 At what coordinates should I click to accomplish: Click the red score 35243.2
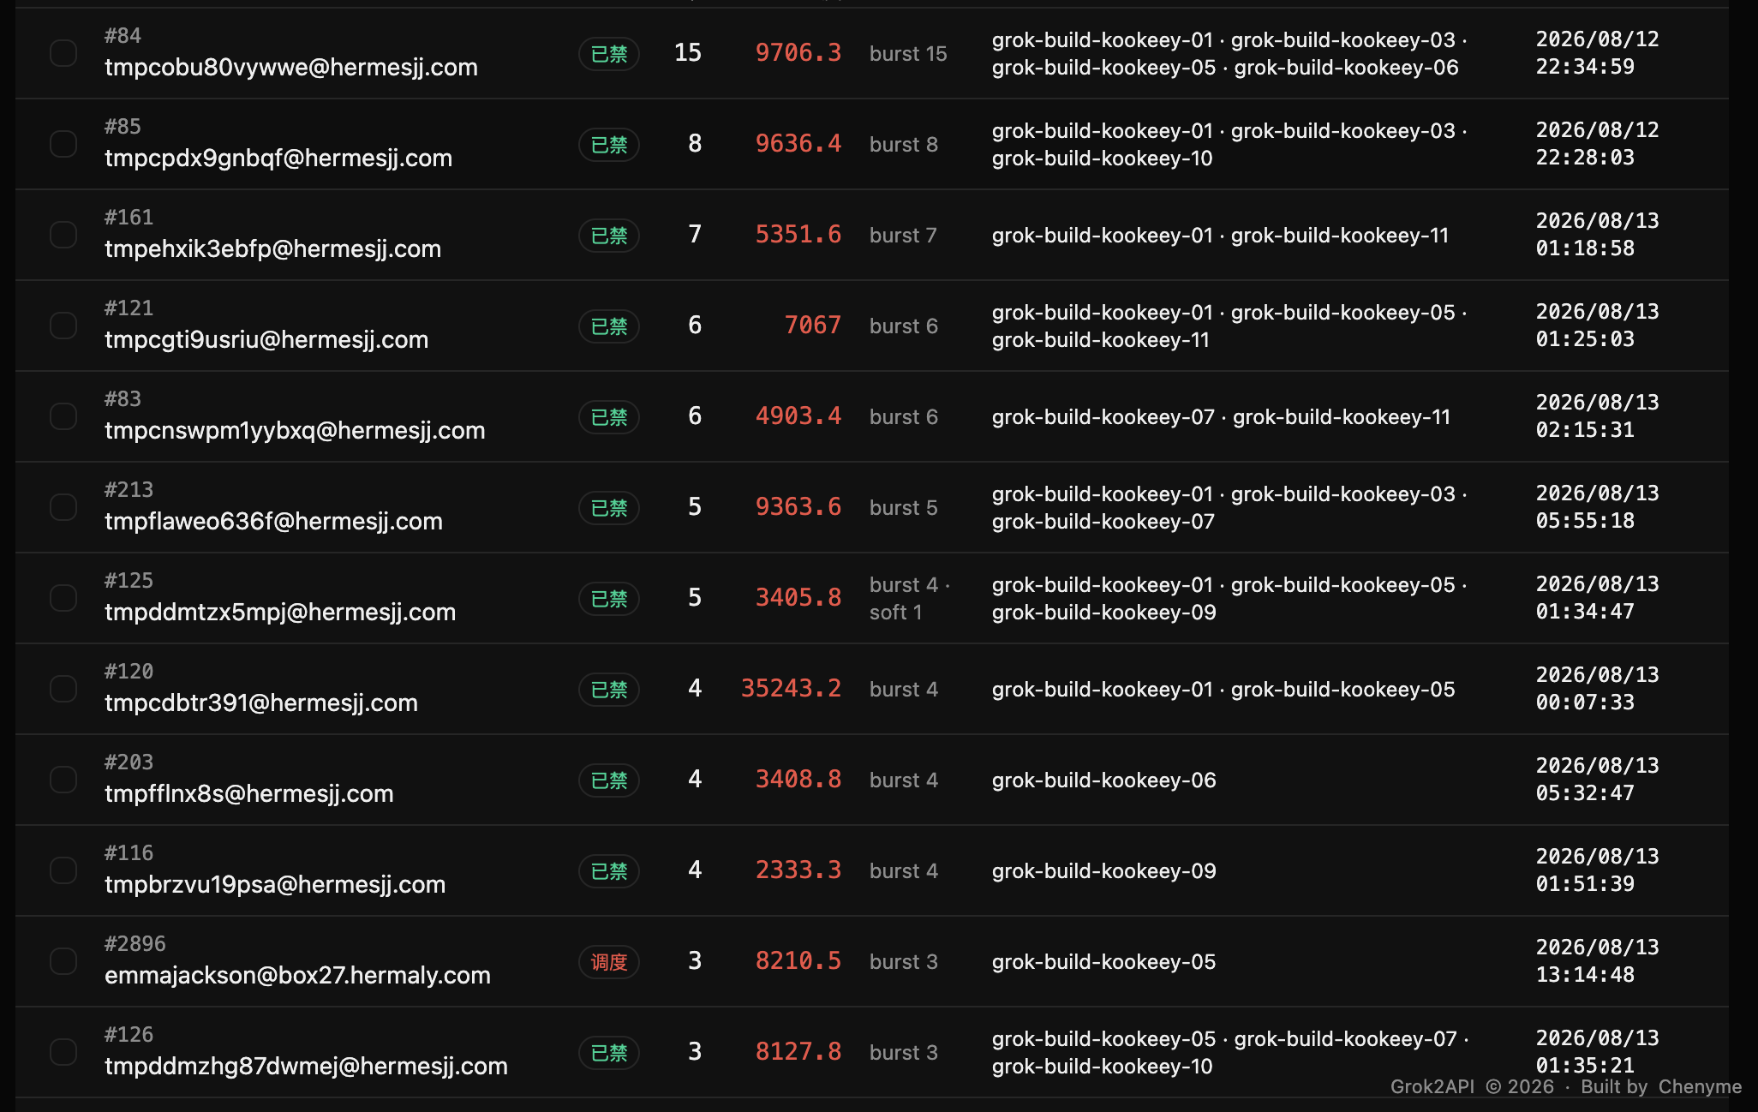[x=791, y=688]
